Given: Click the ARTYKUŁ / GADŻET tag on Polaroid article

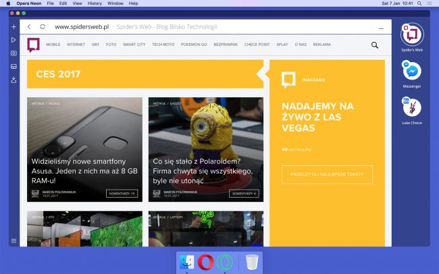Looking at the screenshot, I should pyautogui.click(x=167, y=103).
